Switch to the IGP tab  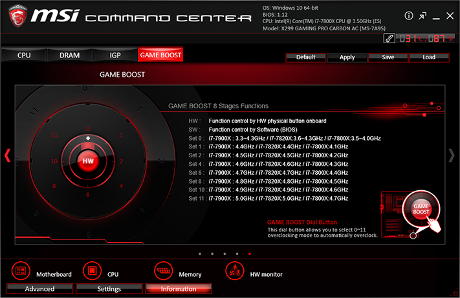(x=115, y=55)
